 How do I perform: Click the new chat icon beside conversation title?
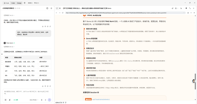point(47,8)
